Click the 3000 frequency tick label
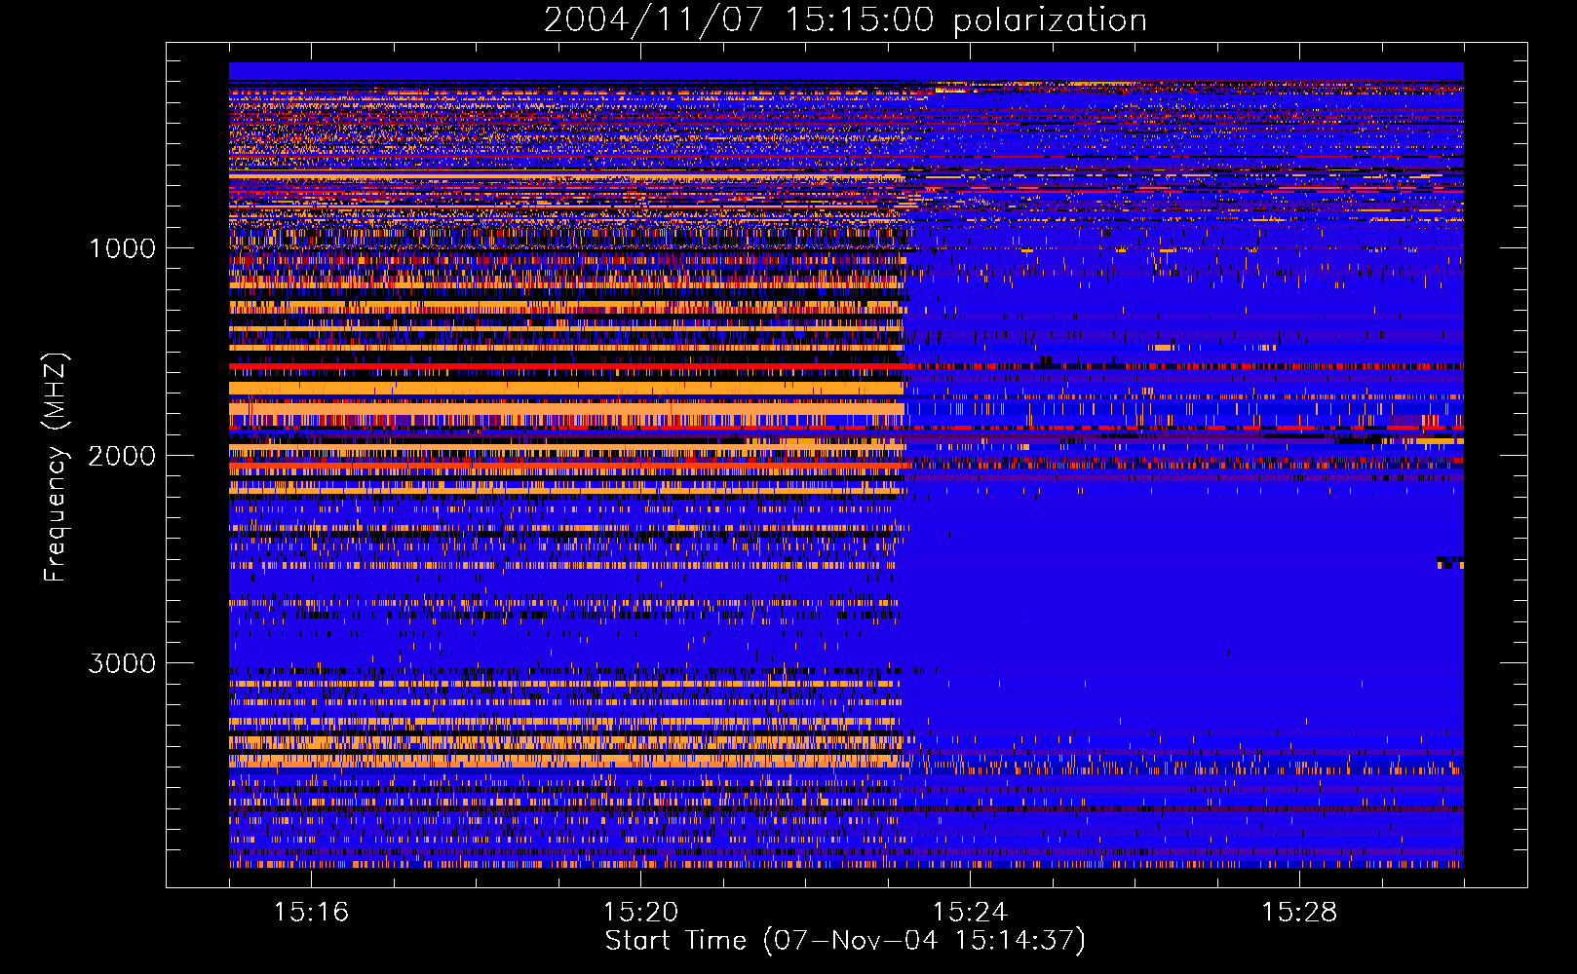 point(122,663)
